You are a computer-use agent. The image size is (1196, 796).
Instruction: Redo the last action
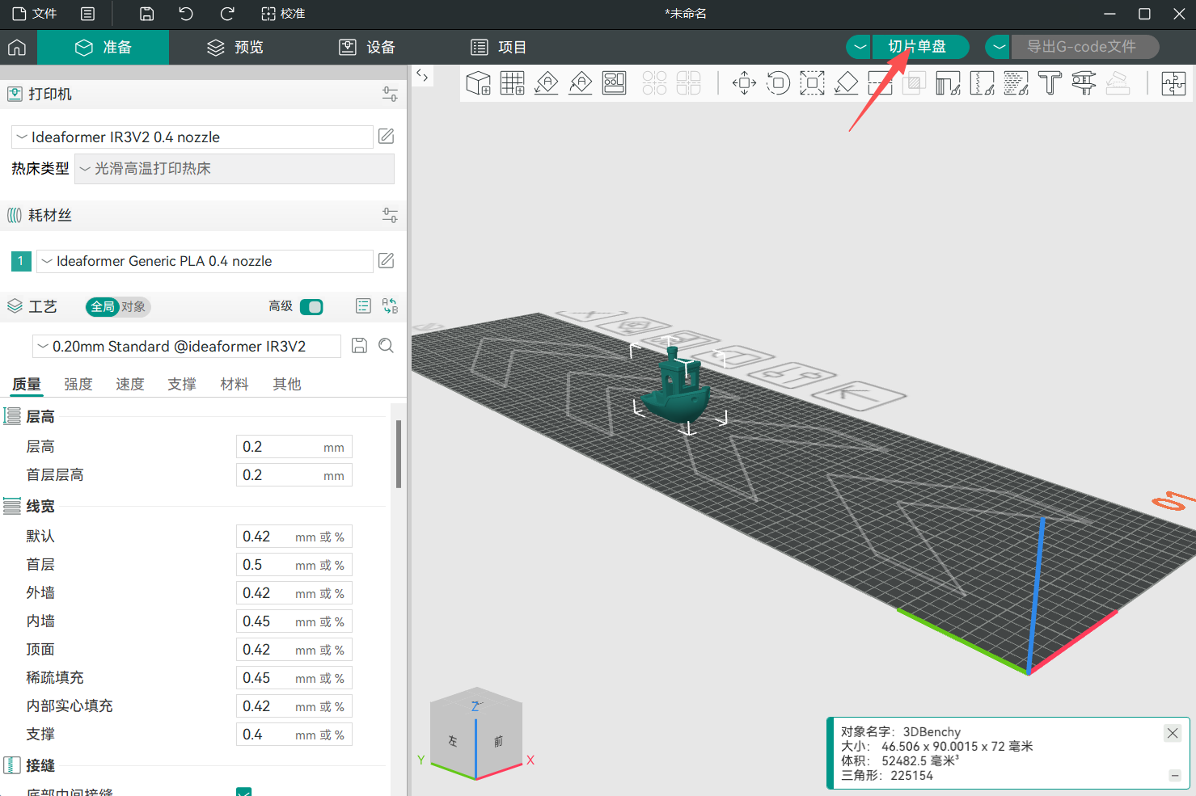point(227,14)
